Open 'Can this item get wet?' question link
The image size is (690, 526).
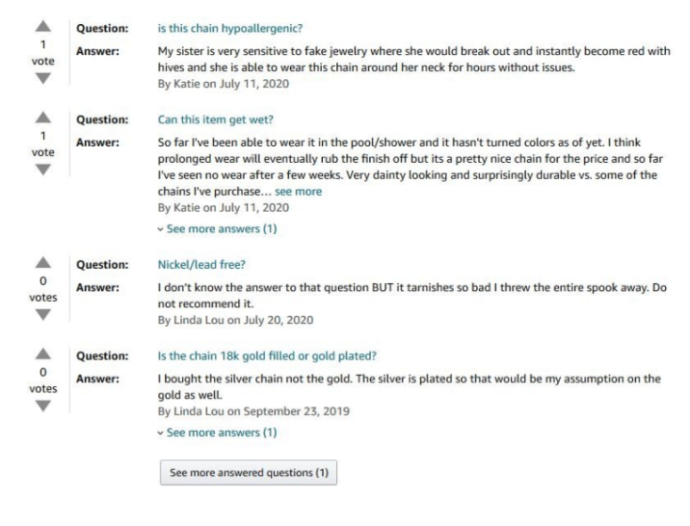click(214, 122)
